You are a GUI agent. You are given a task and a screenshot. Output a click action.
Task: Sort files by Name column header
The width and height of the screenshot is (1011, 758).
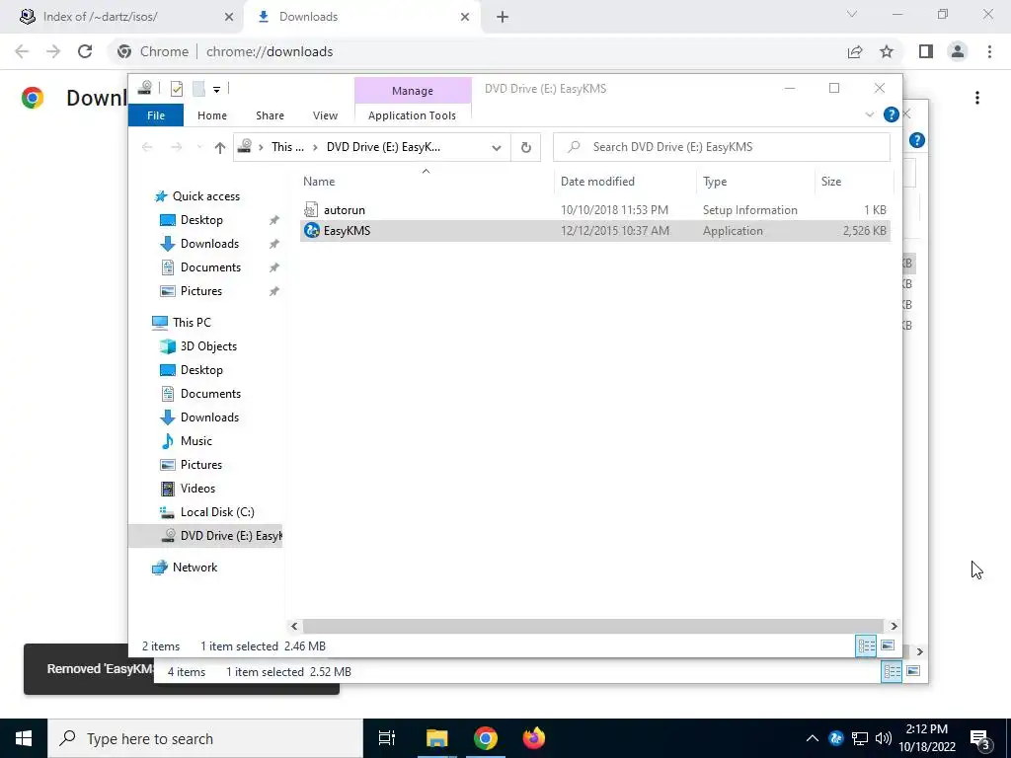(x=319, y=182)
